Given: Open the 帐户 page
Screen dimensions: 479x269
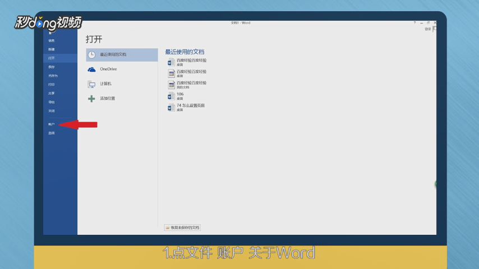Looking at the screenshot, I should click(52, 124).
